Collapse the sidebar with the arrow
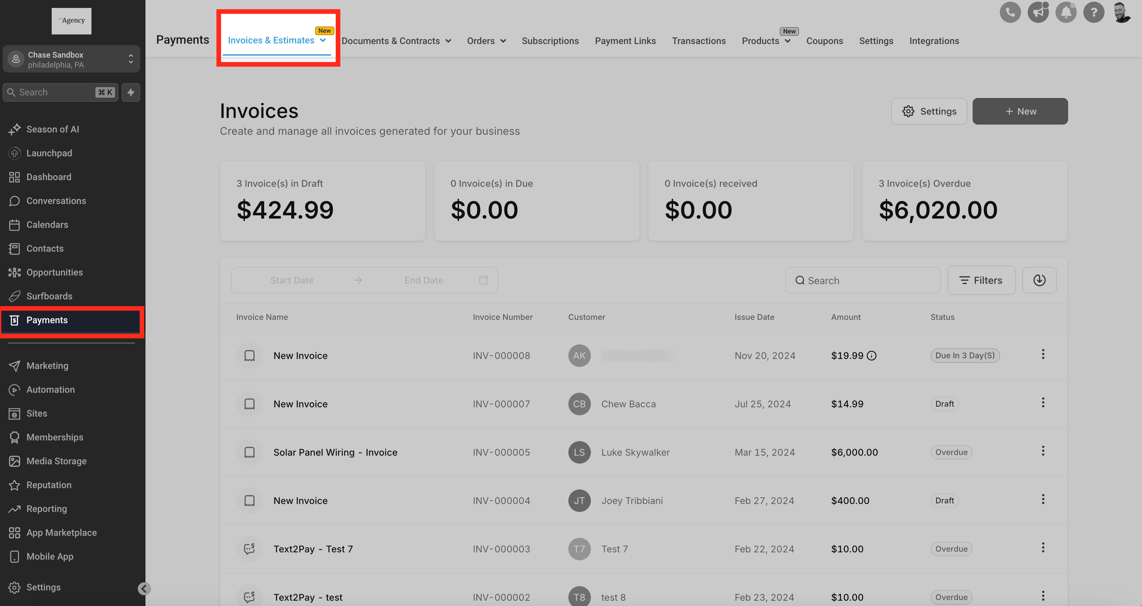1142x606 pixels. point(143,588)
